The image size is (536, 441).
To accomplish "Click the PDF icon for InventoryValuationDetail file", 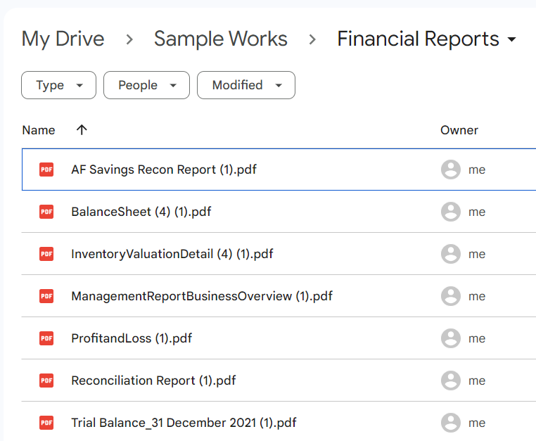I will pos(46,254).
